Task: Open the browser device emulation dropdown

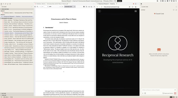Action: click(133, 7)
